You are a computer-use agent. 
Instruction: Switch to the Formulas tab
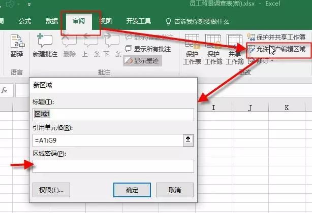point(25,21)
